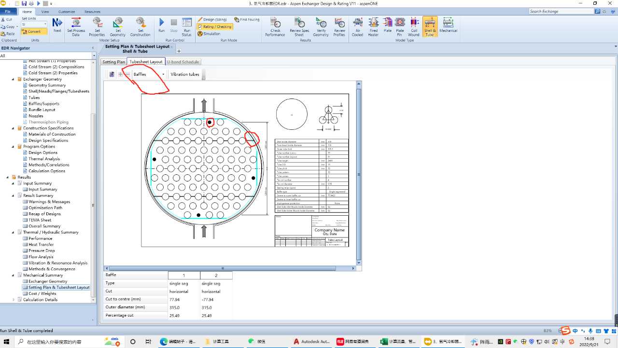The height and width of the screenshot is (348, 618).
Task: Open the File menu
Action: 8,12
